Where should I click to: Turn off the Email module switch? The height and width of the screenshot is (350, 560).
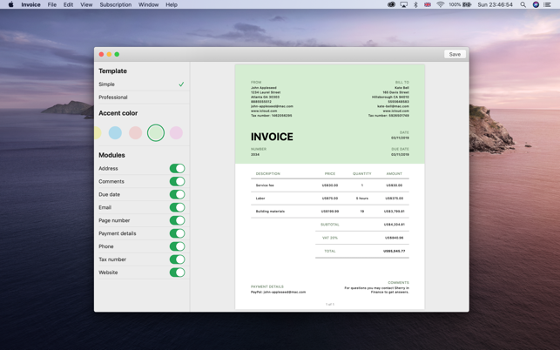click(177, 207)
